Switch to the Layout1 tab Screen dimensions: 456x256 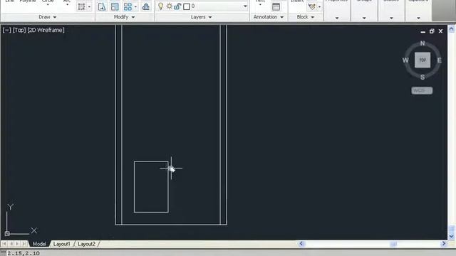click(62, 244)
